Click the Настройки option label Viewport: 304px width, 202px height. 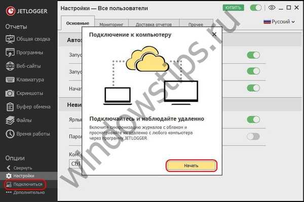point(24,176)
